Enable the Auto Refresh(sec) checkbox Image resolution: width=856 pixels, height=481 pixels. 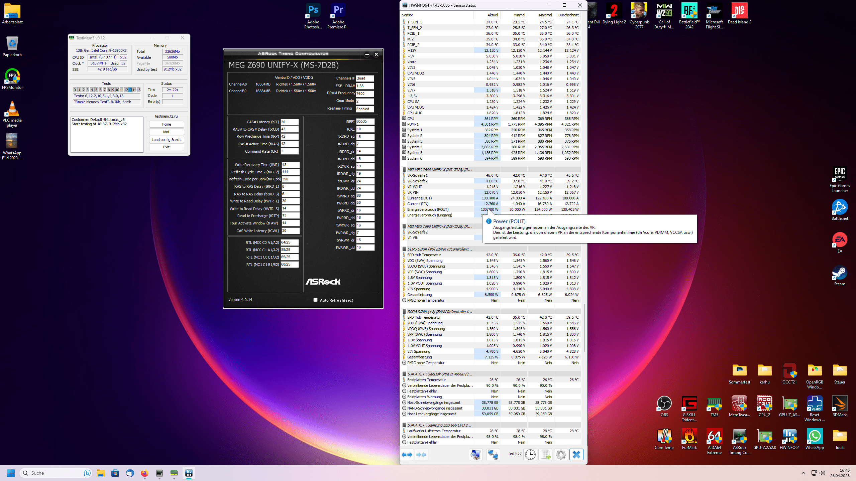315,300
